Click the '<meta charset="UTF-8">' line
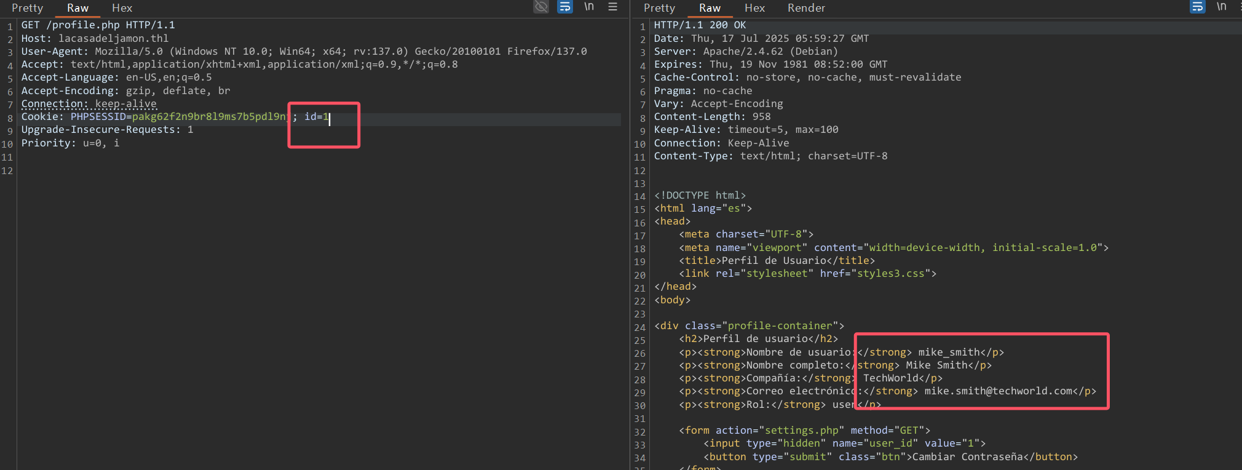This screenshot has width=1242, height=470. tap(746, 234)
